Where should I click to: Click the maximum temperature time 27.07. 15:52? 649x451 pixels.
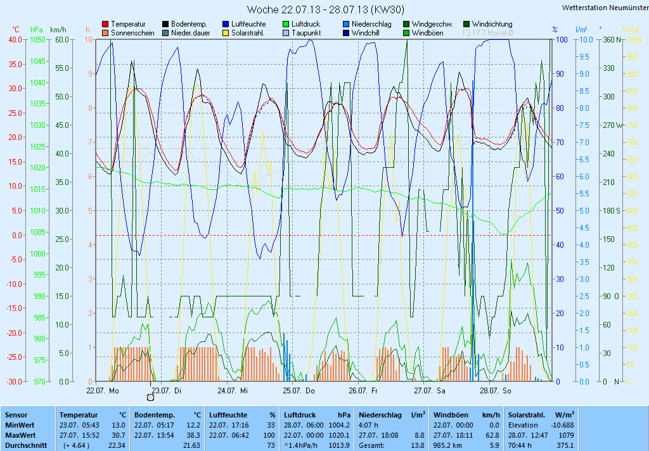(79, 435)
